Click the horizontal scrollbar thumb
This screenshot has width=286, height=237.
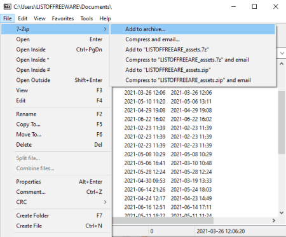tap(163, 220)
